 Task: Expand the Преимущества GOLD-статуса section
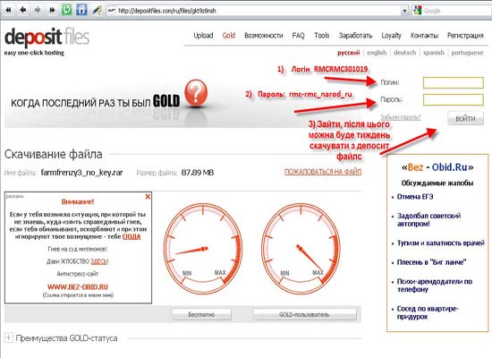8,338
